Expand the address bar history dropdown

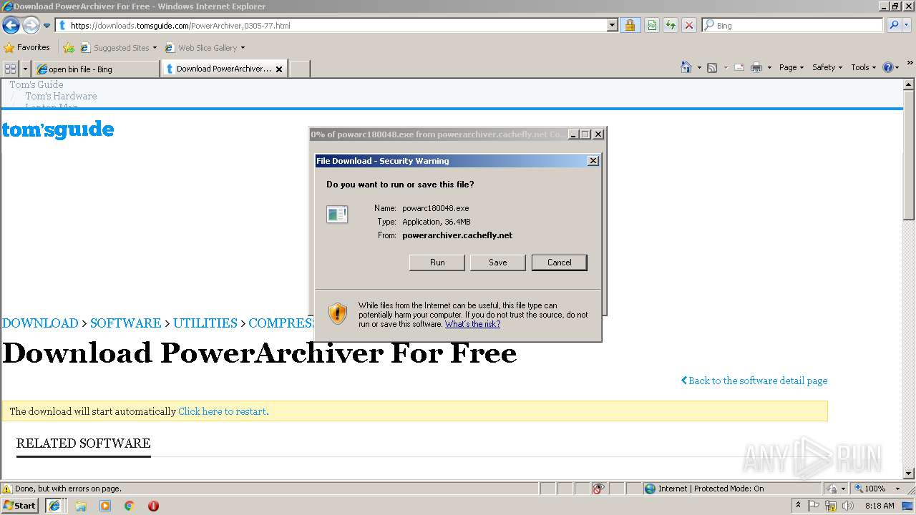612,25
